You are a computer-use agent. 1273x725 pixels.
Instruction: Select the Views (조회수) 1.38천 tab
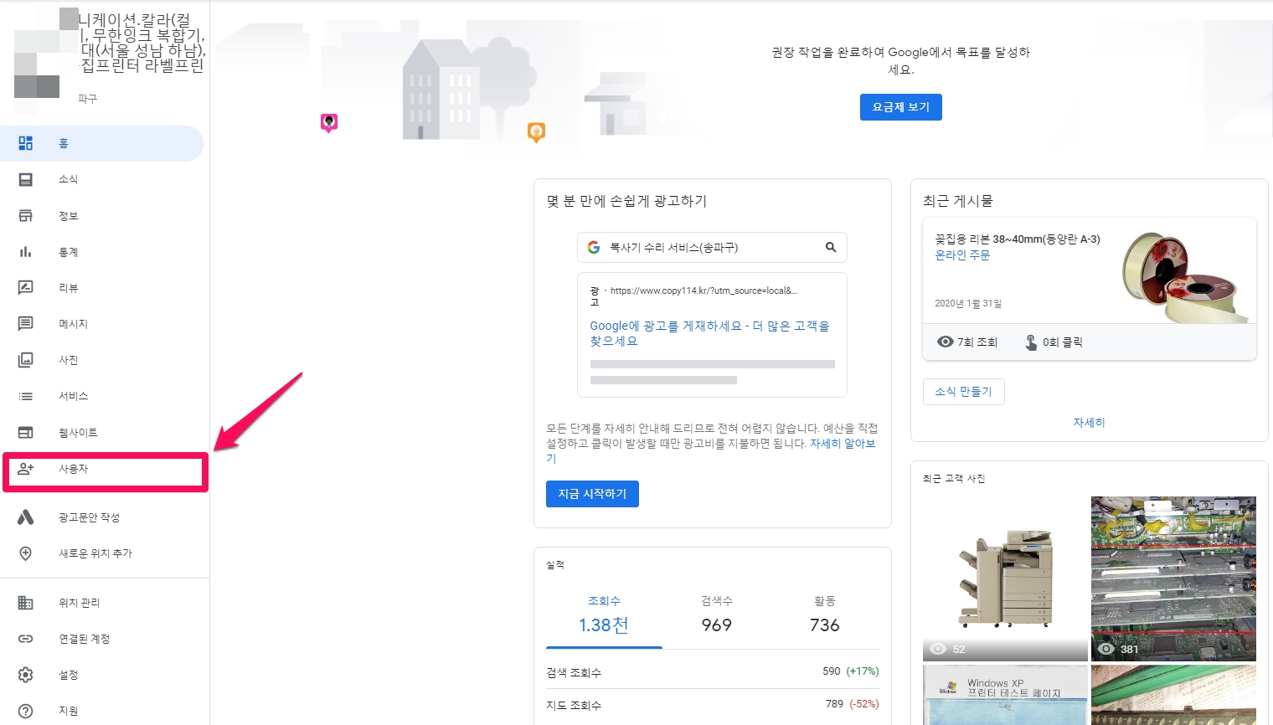pos(604,615)
